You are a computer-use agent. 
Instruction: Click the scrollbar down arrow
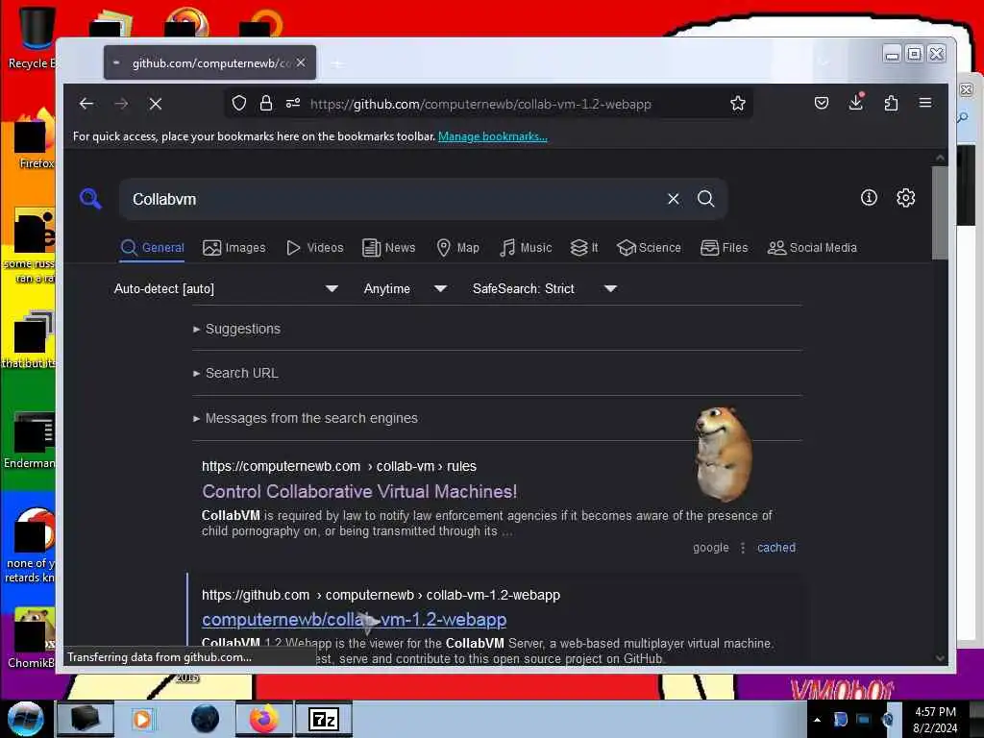pos(940,657)
